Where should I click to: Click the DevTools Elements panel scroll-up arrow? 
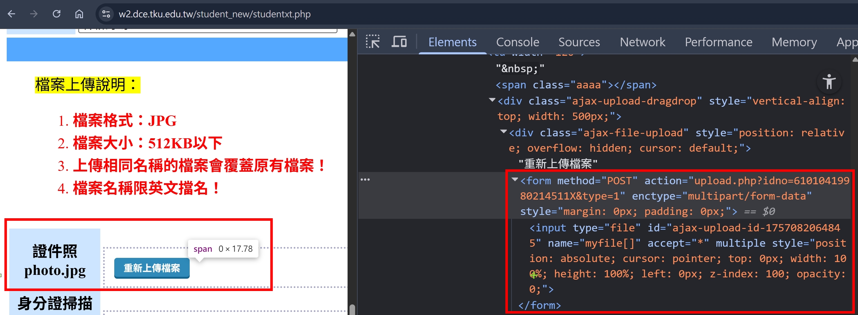pyautogui.click(x=855, y=60)
